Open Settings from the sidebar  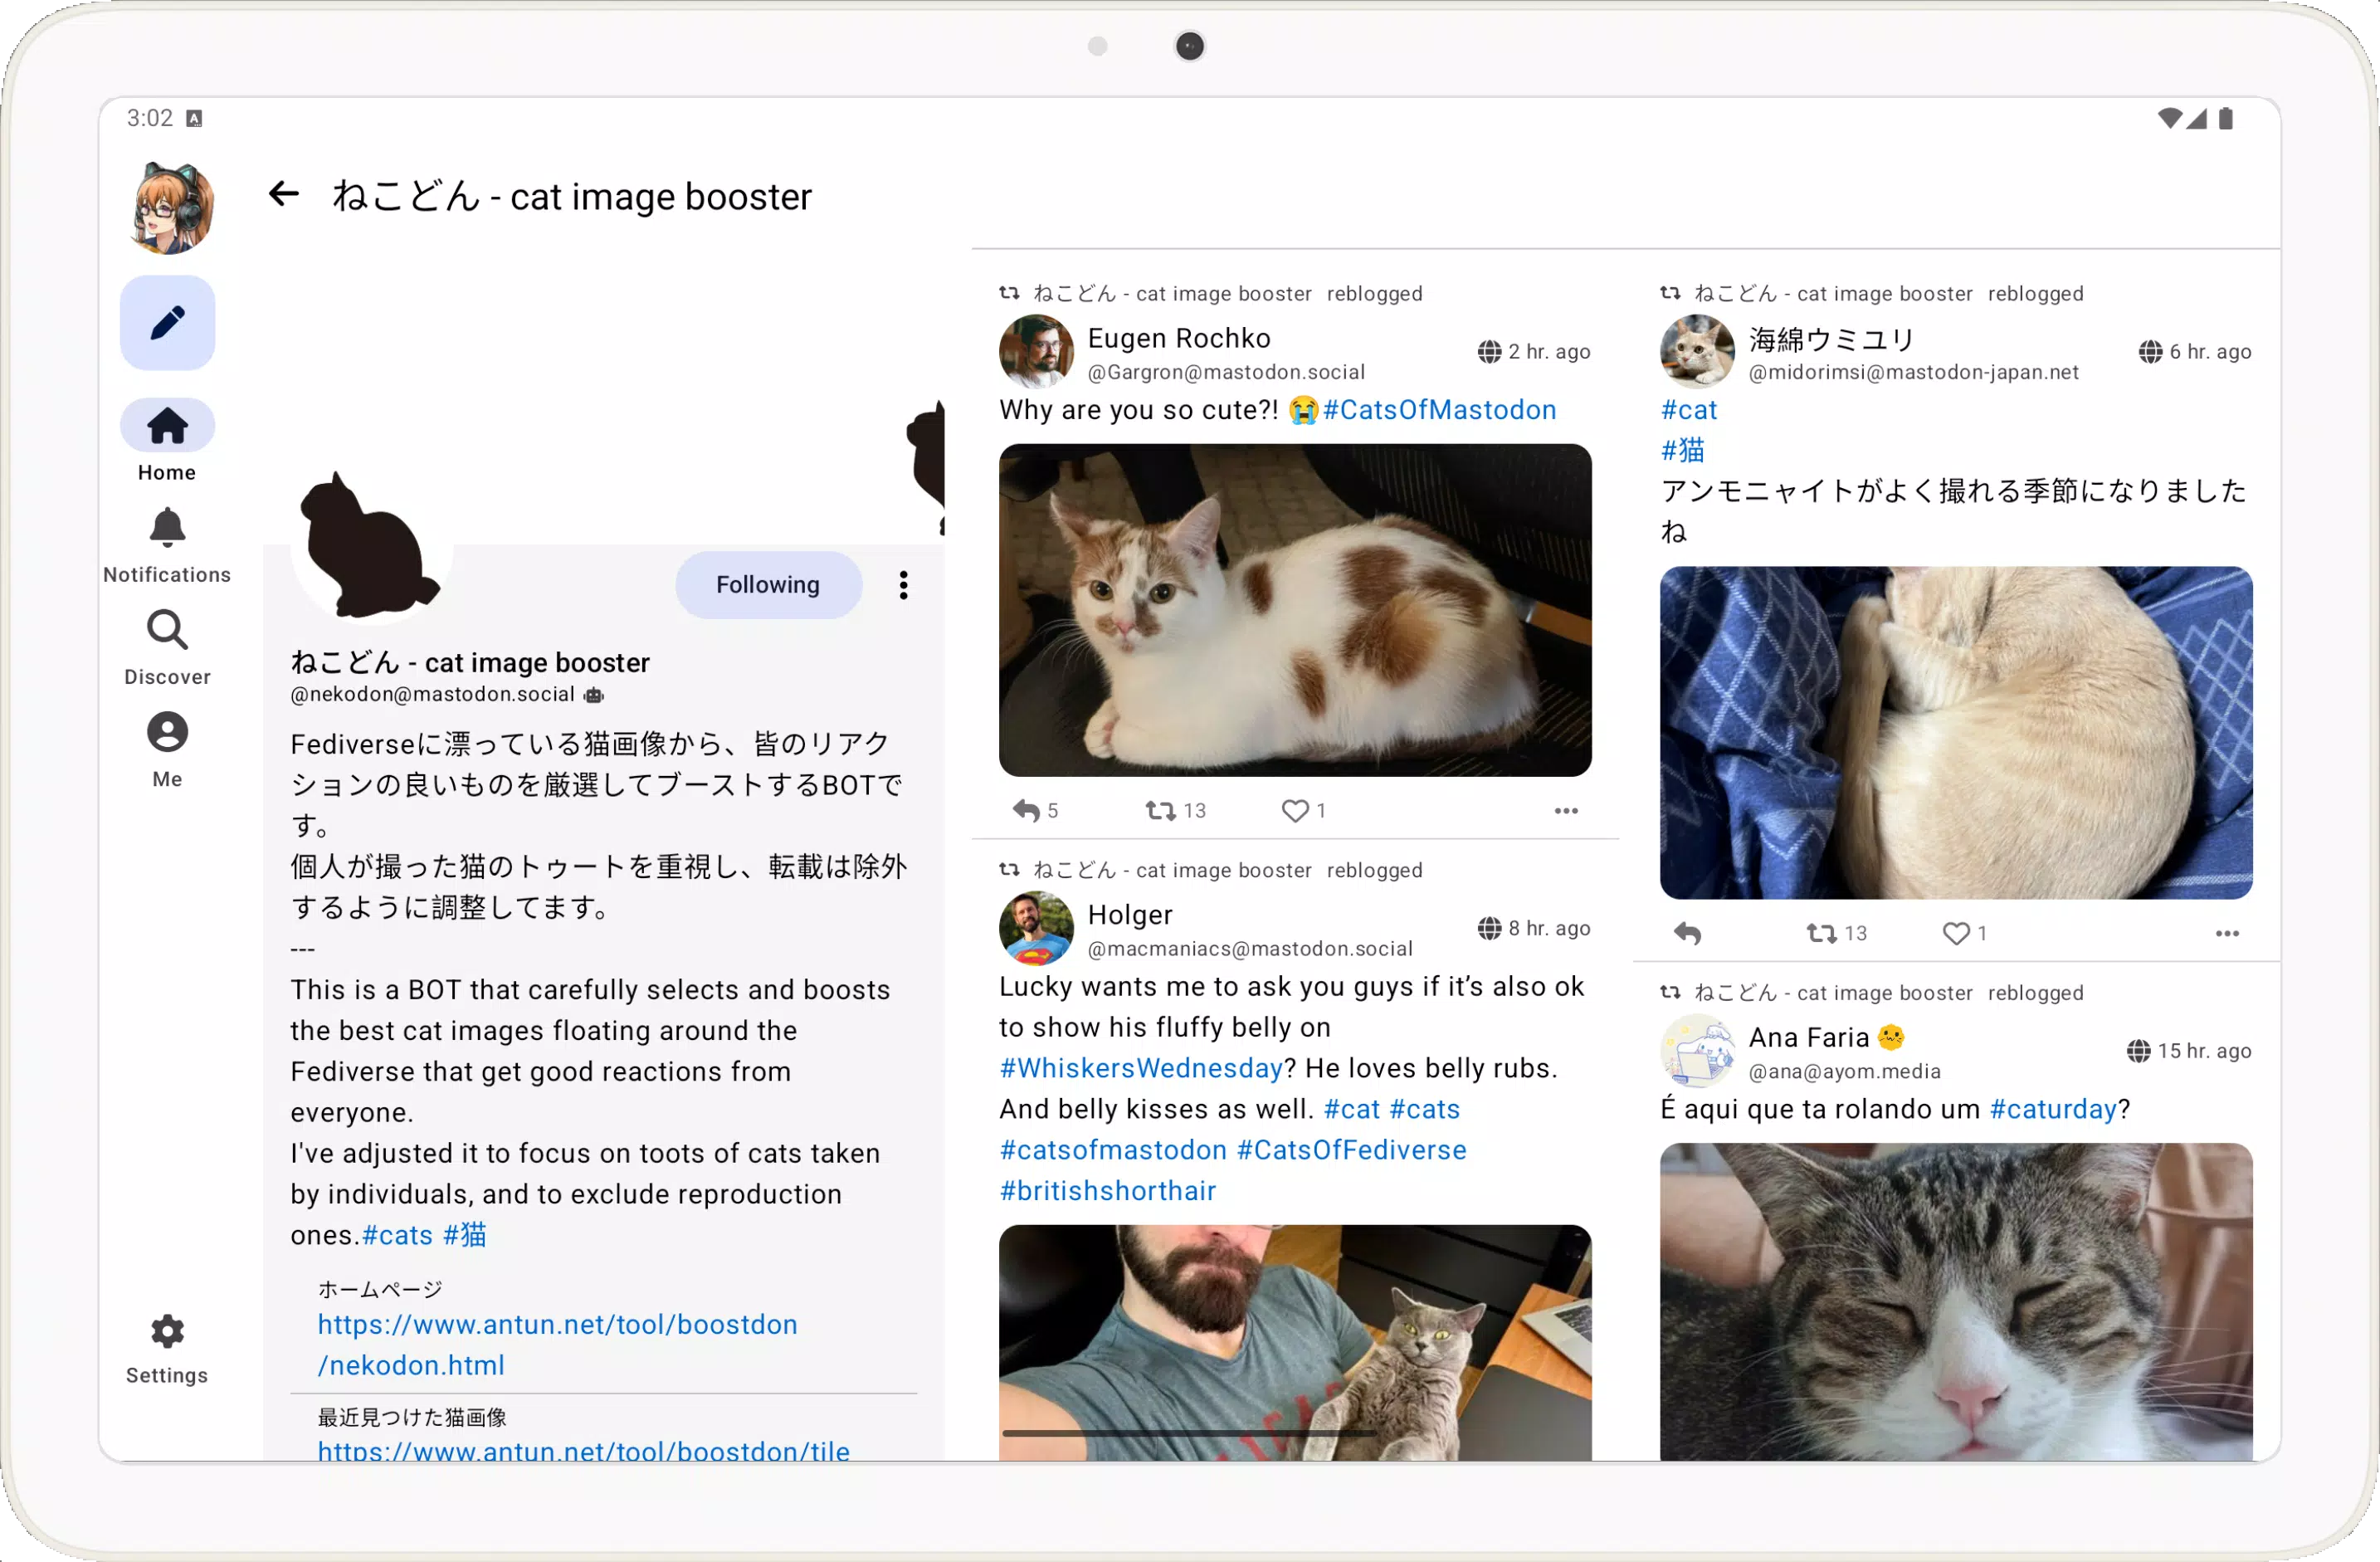(167, 1349)
